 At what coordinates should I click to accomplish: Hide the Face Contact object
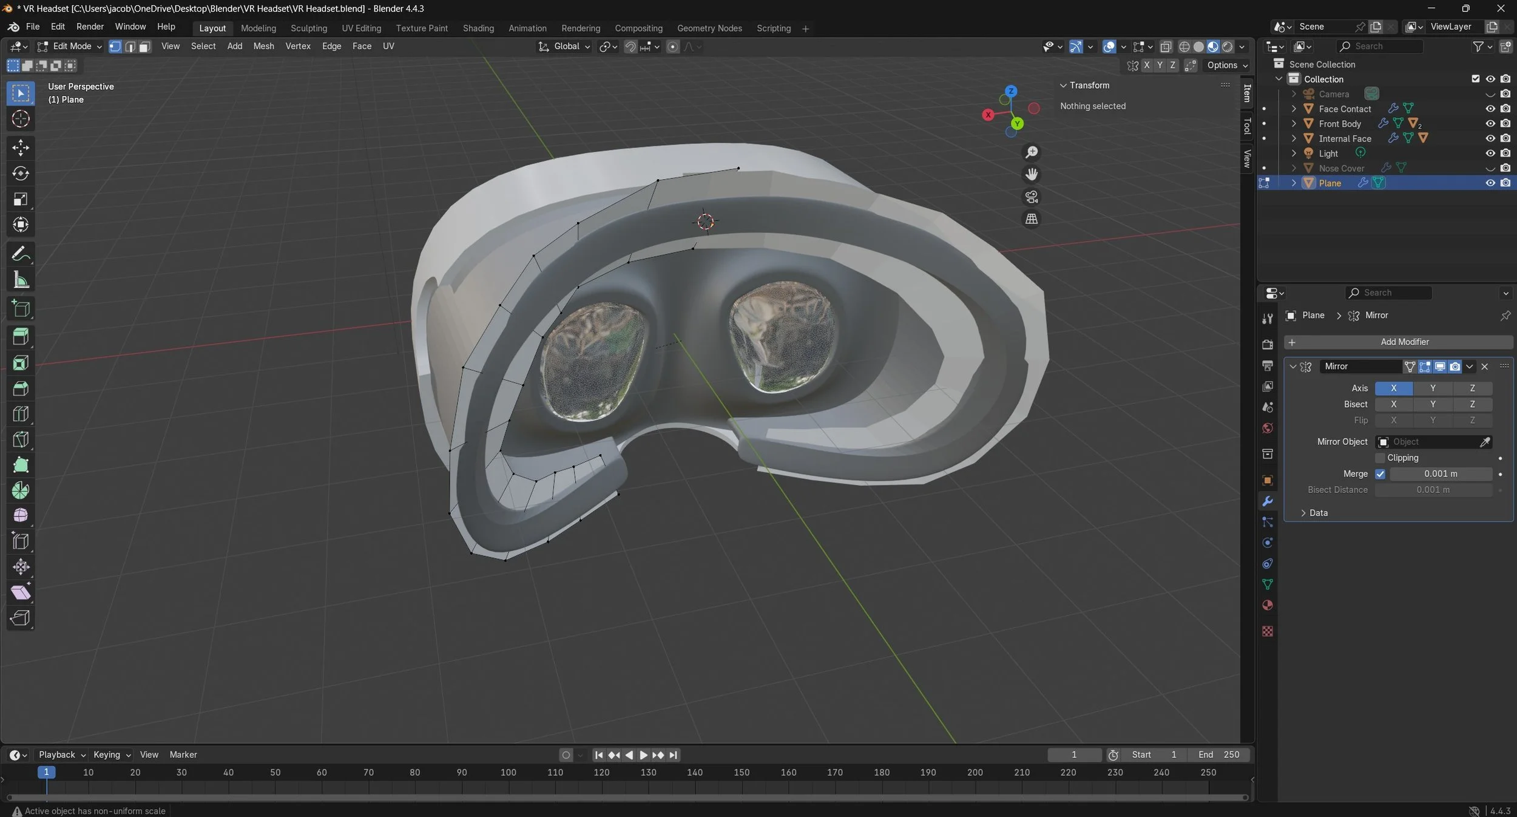click(1490, 109)
